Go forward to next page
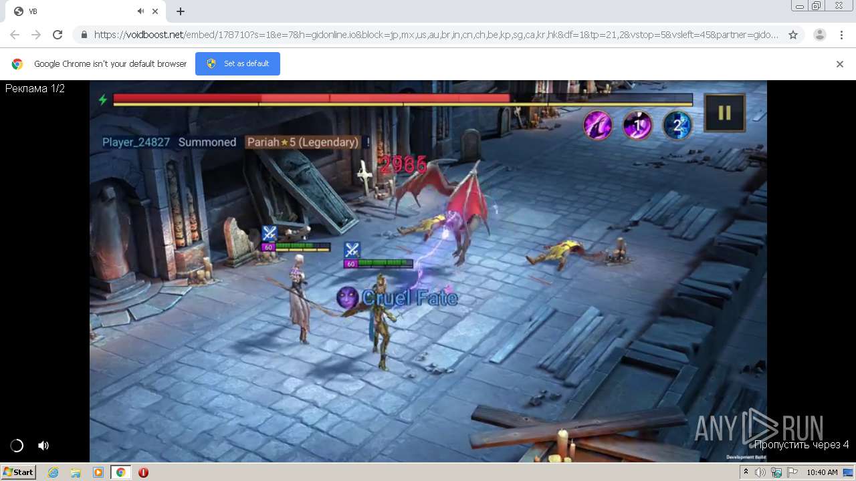 click(x=36, y=35)
